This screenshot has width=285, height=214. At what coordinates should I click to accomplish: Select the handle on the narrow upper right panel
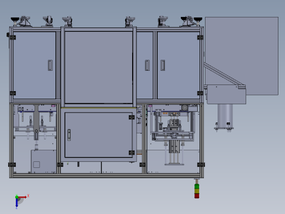click(147, 65)
